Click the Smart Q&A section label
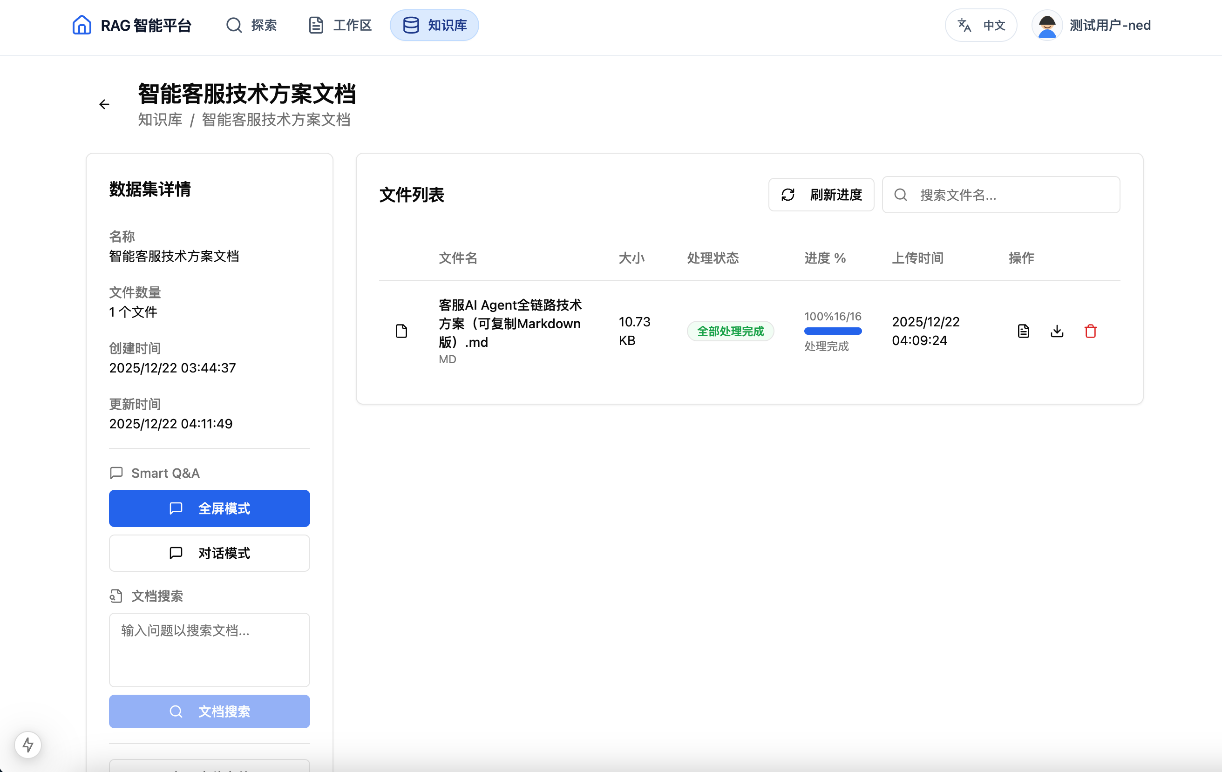This screenshot has height=772, width=1222. point(165,473)
